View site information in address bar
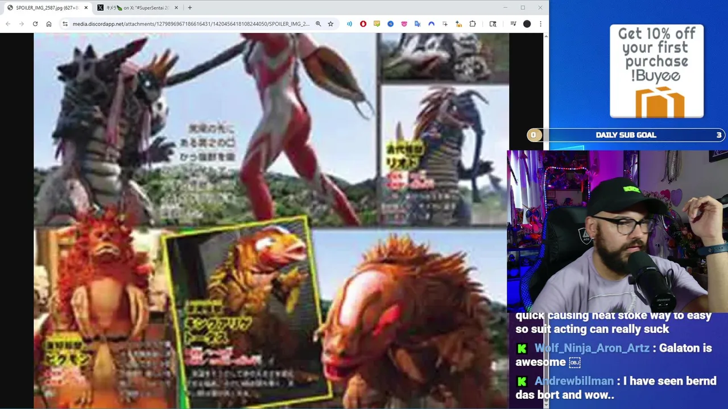The image size is (728, 409). coord(65,24)
